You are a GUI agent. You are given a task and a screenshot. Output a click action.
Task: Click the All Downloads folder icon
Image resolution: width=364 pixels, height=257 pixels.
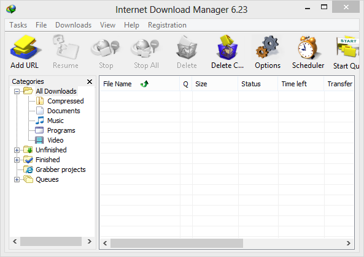tap(28, 91)
